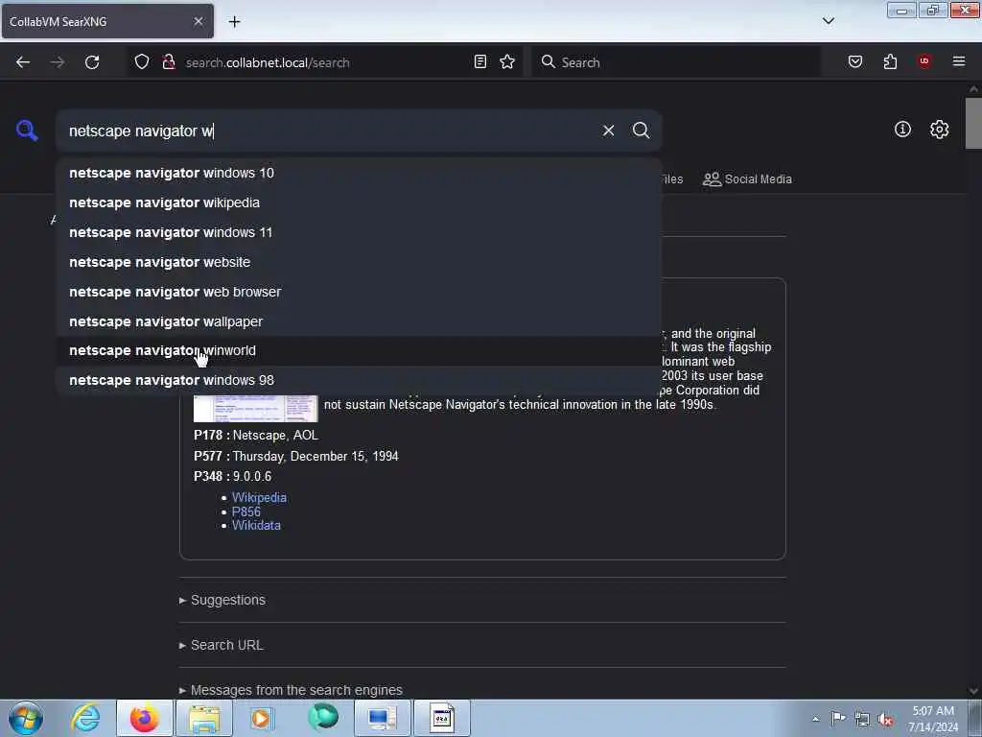
Task: Open Windows Explorer from taskbar
Action: point(204,718)
